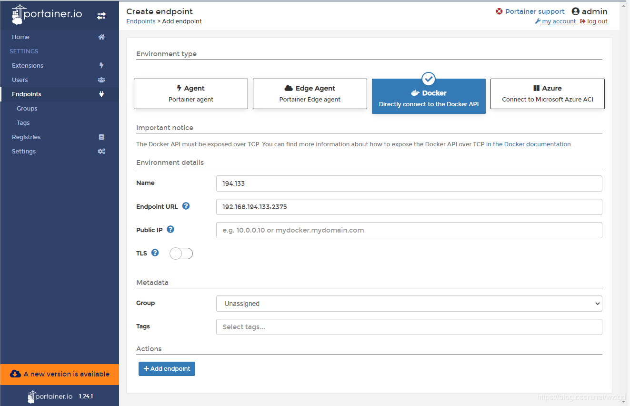Viewport: 630px width, 406px height.
Task: Click the Public IP input field
Action: [x=409, y=230]
